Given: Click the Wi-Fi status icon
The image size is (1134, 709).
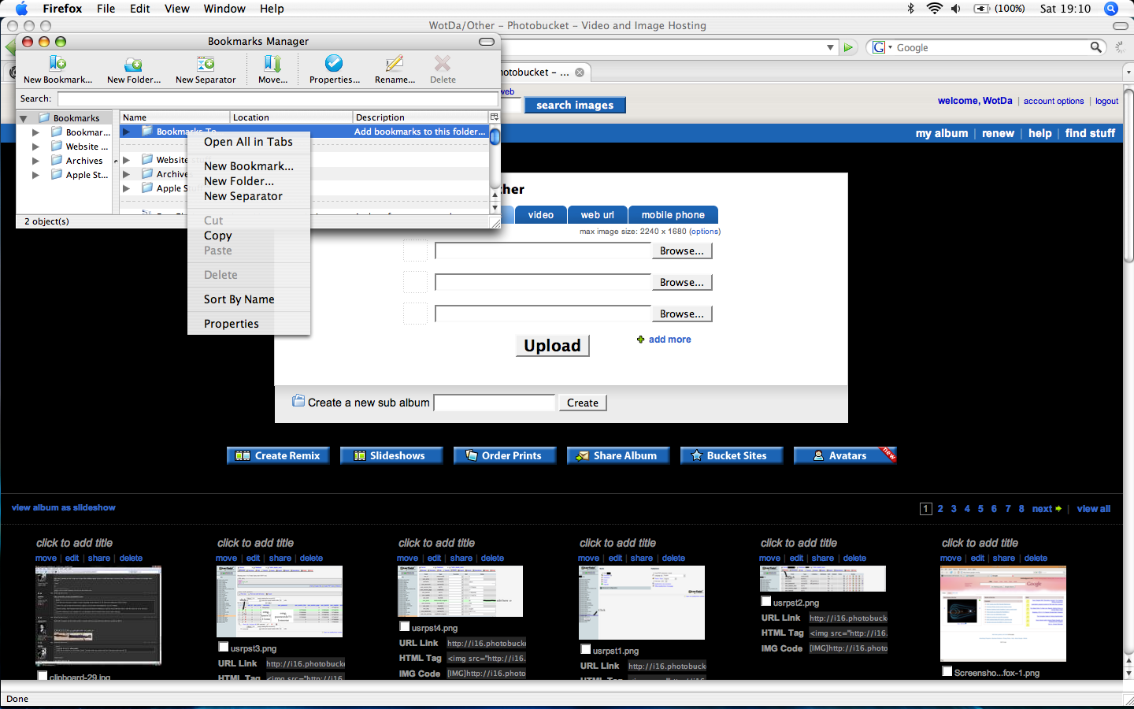Looking at the screenshot, I should pos(934,9).
